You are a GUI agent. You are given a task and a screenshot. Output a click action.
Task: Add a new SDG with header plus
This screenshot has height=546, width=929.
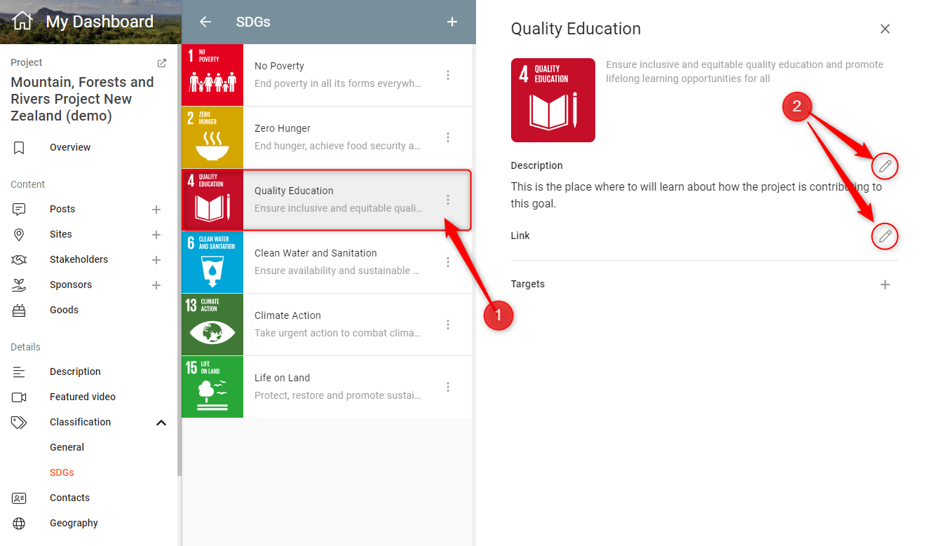(x=452, y=22)
